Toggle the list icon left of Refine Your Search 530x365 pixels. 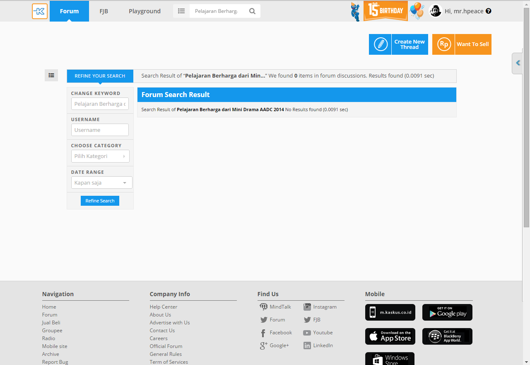coord(51,75)
